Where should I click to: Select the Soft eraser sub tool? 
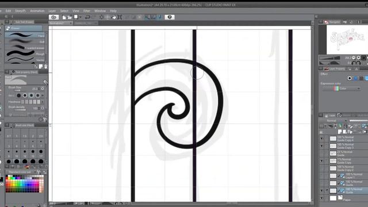tap(25, 41)
